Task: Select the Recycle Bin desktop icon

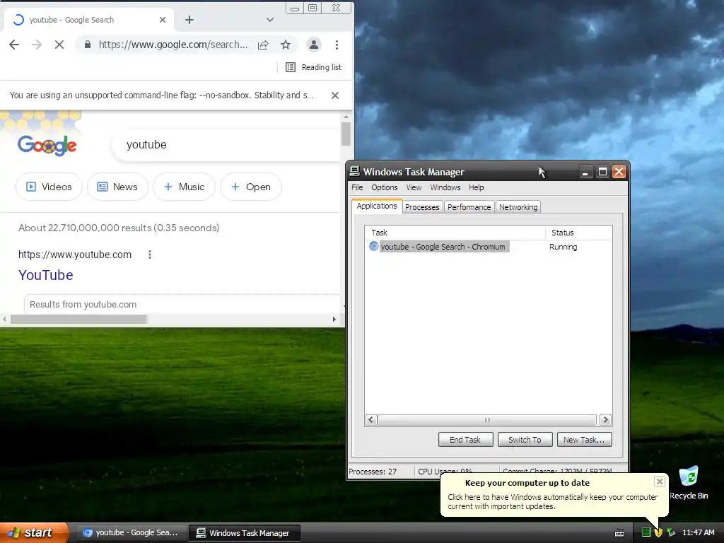Action: (689, 483)
